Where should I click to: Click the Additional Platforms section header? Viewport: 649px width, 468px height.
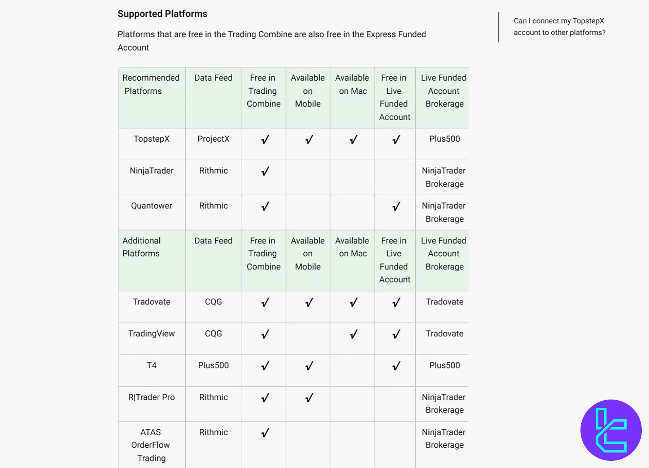(141, 247)
